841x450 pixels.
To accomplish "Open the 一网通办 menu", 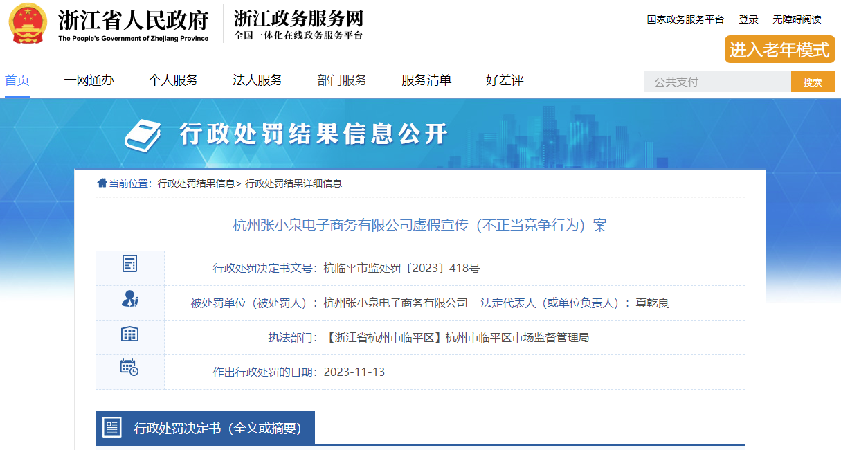I will click(x=89, y=80).
